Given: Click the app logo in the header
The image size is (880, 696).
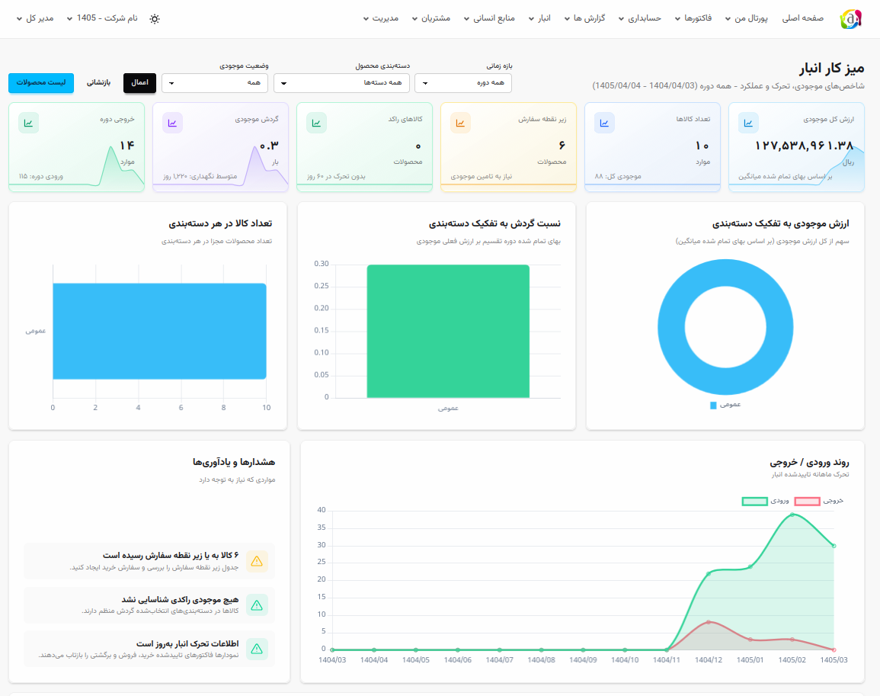Looking at the screenshot, I should pos(850,19).
